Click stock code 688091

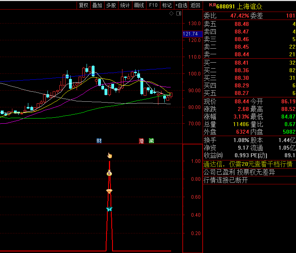(225, 6)
